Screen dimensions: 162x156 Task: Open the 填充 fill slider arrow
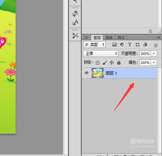[154, 63]
